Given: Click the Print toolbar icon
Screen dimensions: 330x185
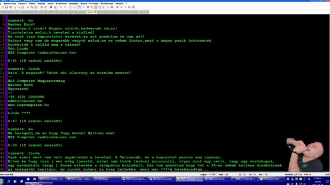Looking at the screenshot, I should pyautogui.click(x=23, y=7).
